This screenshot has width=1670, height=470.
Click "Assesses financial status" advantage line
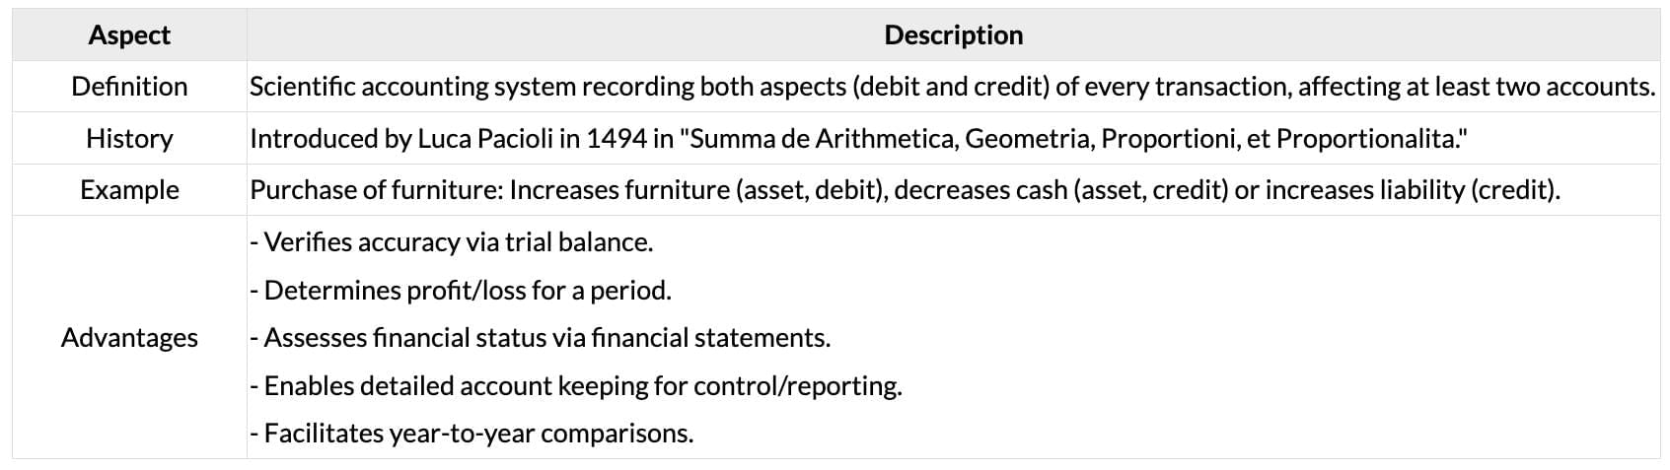(541, 338)
